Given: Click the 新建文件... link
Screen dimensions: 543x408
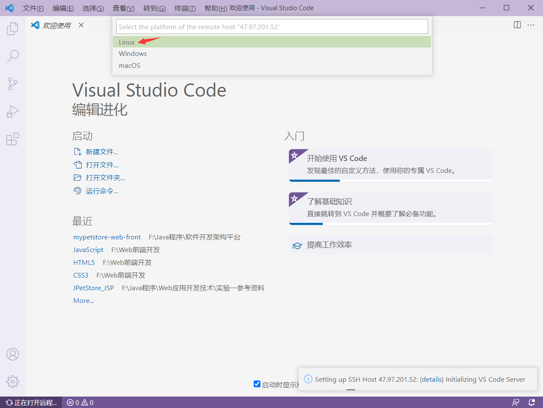Looking at the screenshot, I should tap(102, 152).
